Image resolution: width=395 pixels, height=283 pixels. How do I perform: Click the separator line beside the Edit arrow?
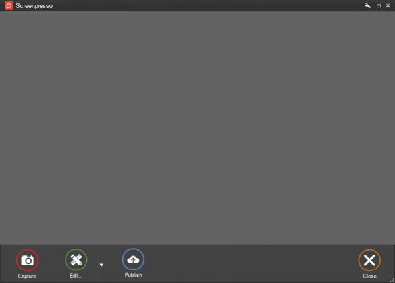(98, 264)
